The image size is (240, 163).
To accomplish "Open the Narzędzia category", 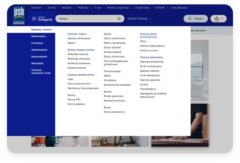I will pos(37,63).
